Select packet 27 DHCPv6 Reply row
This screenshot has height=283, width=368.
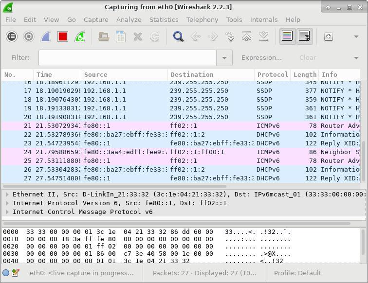[181, 178]
